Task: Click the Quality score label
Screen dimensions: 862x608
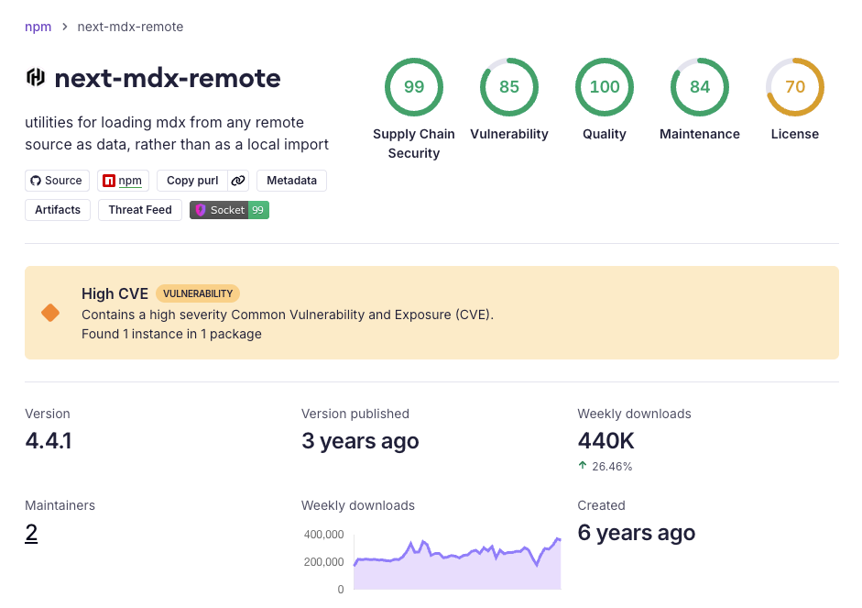Action: (x=605, y=134)
